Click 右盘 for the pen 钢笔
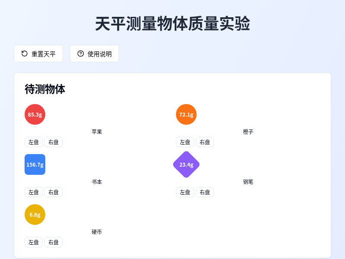The image size is (345, 259). (205, 192)
